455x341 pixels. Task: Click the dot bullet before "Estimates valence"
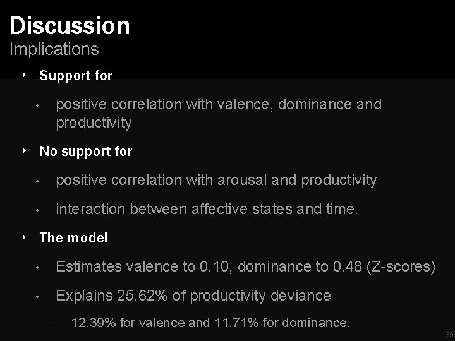point(39,268)
